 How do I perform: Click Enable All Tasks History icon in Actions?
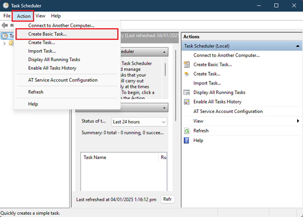pos(187,102)
